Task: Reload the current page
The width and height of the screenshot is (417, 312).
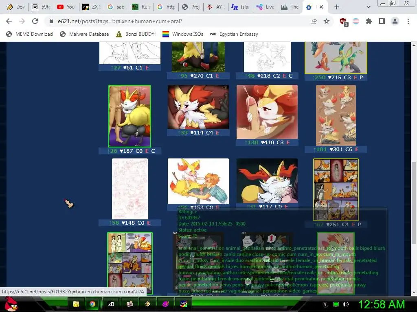Action: pos(35,21)
